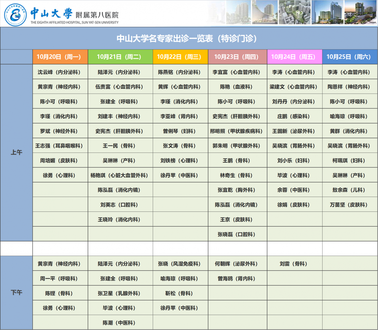
Task: Pick 敖余森（儿科） in the Saturday column
Action: pos(350,190)
